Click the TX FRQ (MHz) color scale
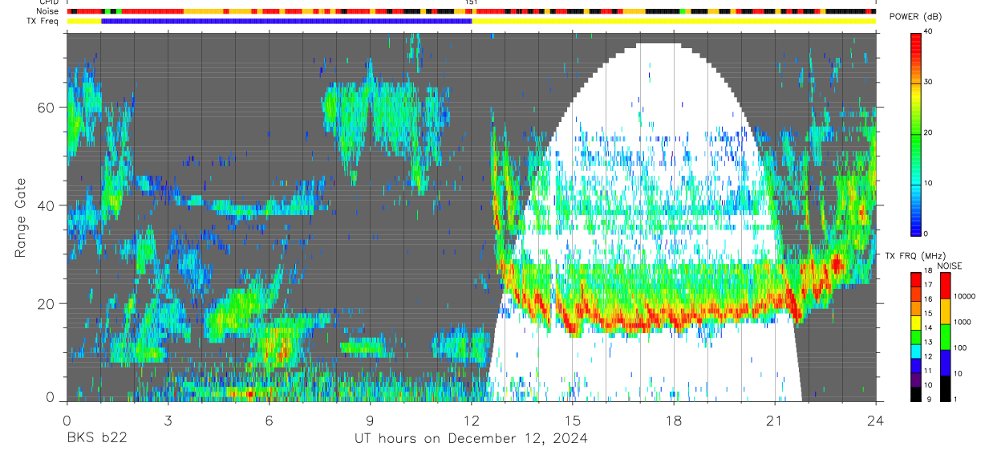985x455 pixels. click(x=916, y=336)
